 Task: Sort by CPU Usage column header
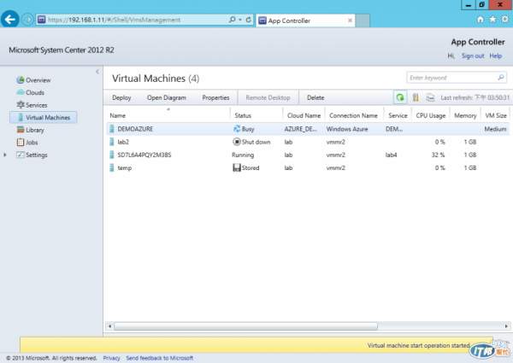pos(431,115)
